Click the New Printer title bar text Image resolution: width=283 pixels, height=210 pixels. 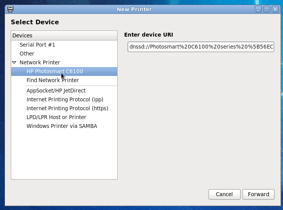(134, 9)
